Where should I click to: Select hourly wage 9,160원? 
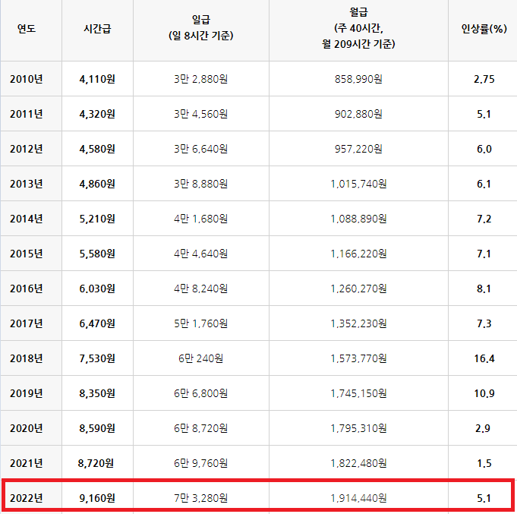(97, 498)
